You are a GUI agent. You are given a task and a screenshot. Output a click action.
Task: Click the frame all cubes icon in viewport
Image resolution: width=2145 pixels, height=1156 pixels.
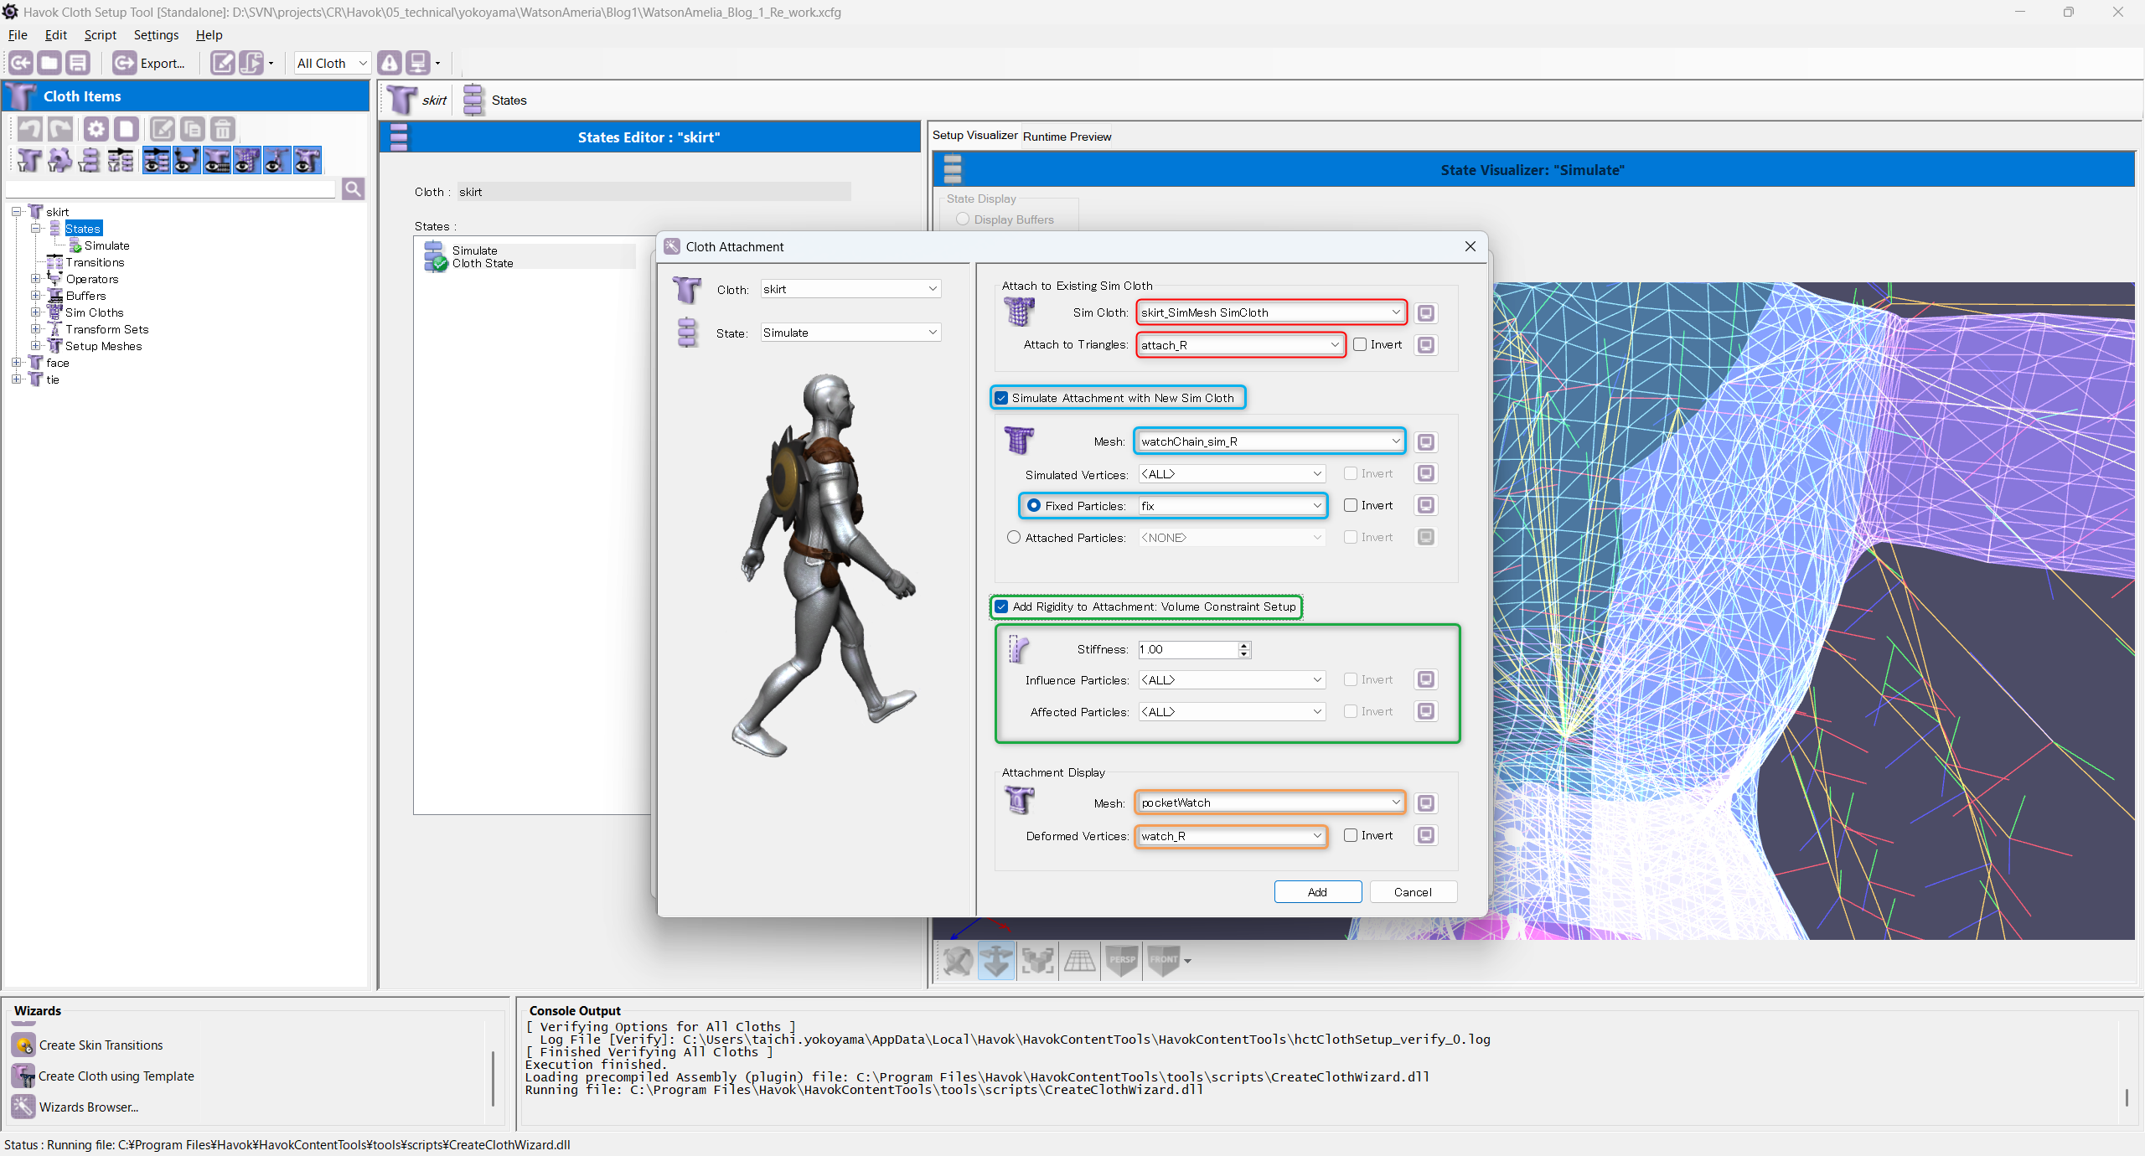point(1037,960)
